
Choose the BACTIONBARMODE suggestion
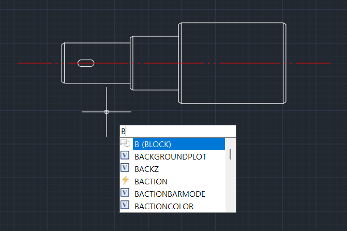170,194
